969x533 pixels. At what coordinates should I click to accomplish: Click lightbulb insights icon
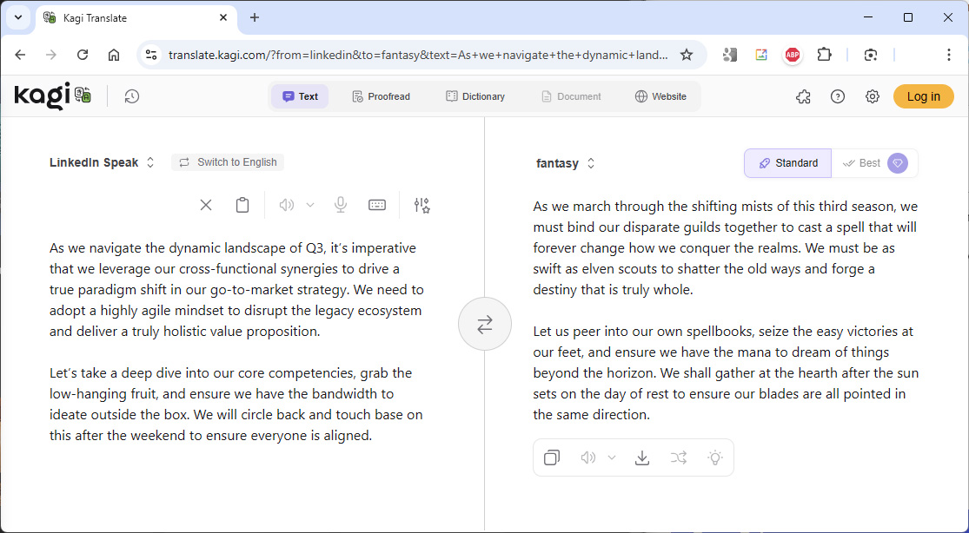(x=715, y=457)
